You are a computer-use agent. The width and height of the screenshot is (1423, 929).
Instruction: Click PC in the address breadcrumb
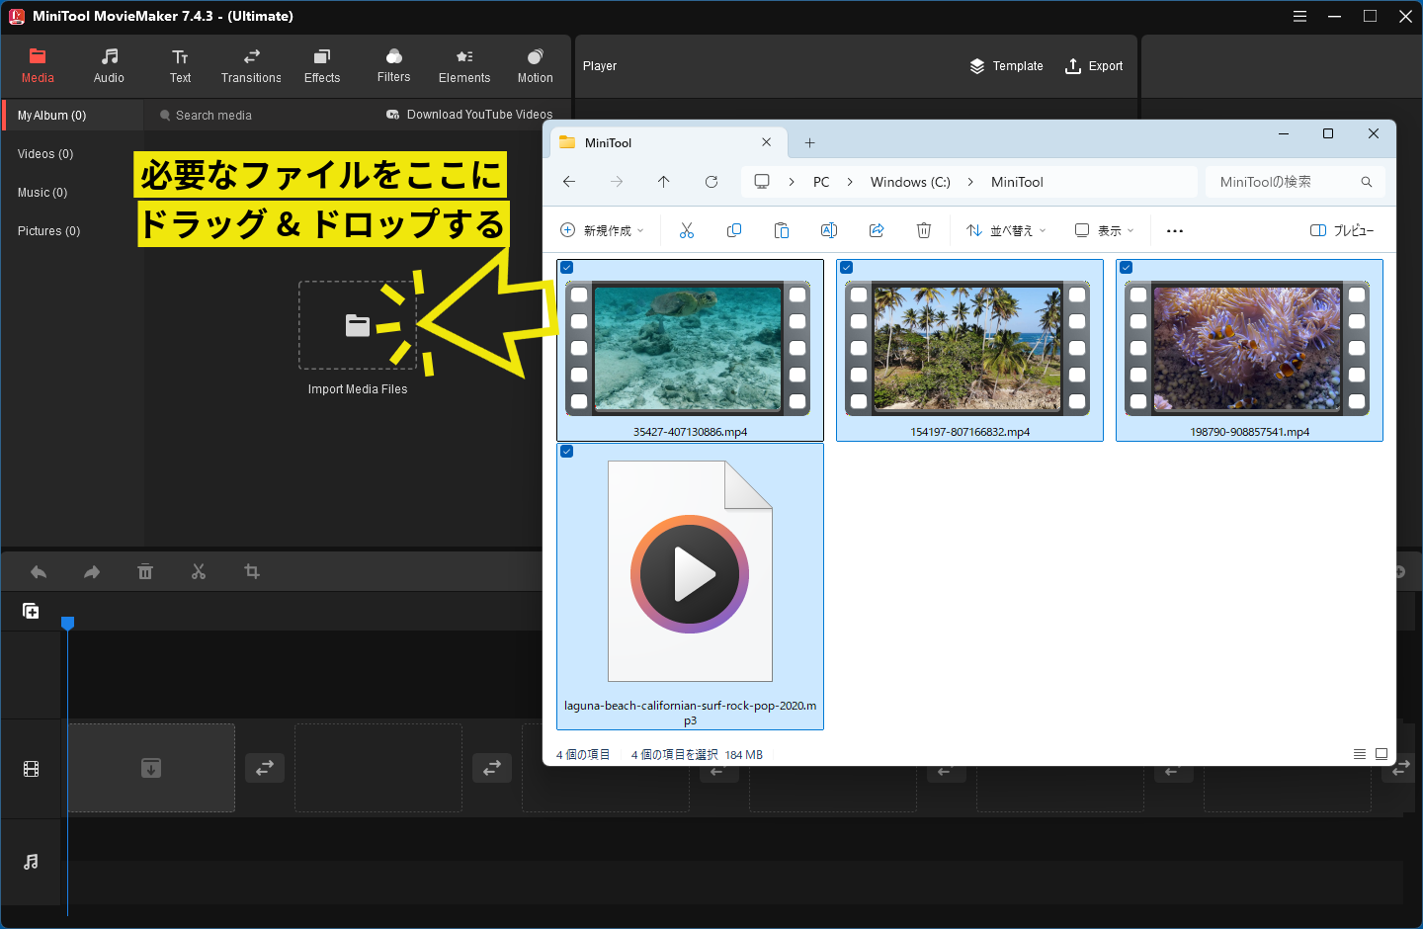tap(821, 182)
